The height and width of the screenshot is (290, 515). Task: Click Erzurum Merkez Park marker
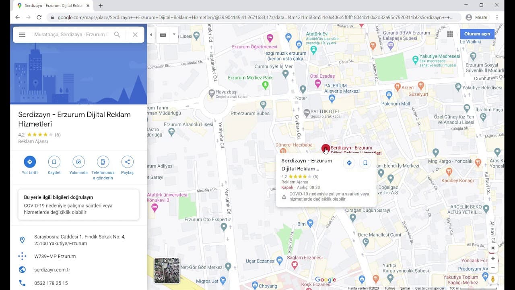(x=265, y=85)
